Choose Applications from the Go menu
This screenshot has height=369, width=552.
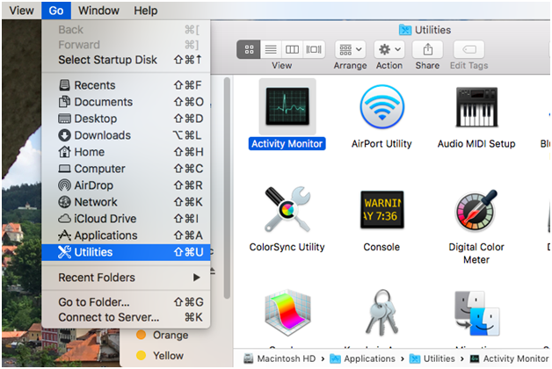pyautogui.click(x=126, y=235)
